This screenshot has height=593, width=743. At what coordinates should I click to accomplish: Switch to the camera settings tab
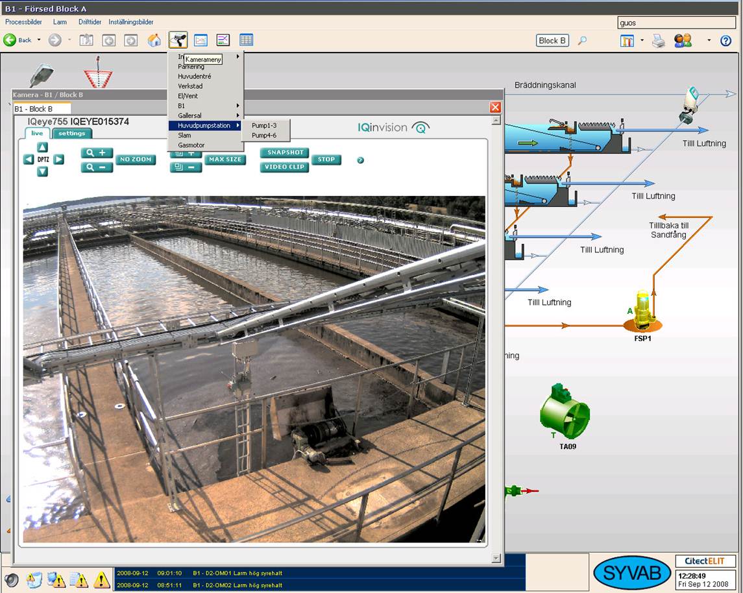(71, 134)
